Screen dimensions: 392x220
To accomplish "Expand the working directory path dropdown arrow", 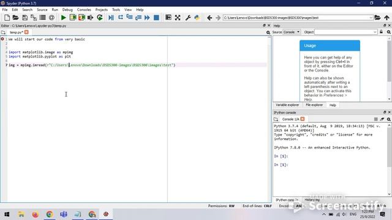I will [x=371, y=18].
